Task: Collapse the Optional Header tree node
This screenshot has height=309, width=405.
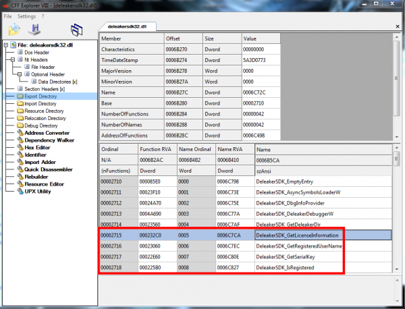Action: 20,74
